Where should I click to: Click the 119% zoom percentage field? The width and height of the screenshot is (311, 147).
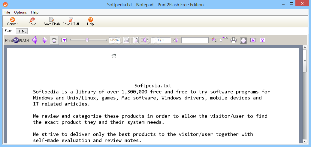(114, 40)
